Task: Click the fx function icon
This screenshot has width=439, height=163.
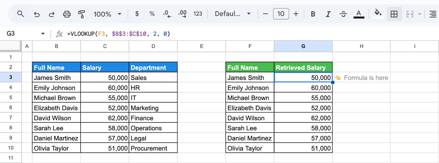Action: [59, 34]
